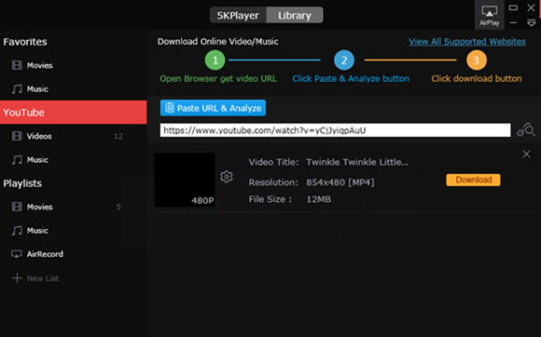Minimize the 5KPlayer window
Screen dimensions: 541x337
coord(513,23)
